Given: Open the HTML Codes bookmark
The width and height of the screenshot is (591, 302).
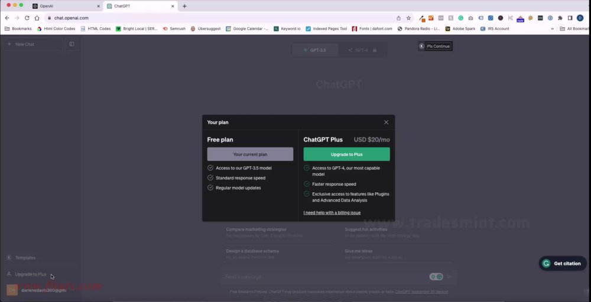Looking at the screenshot, I should click(96, 28).
